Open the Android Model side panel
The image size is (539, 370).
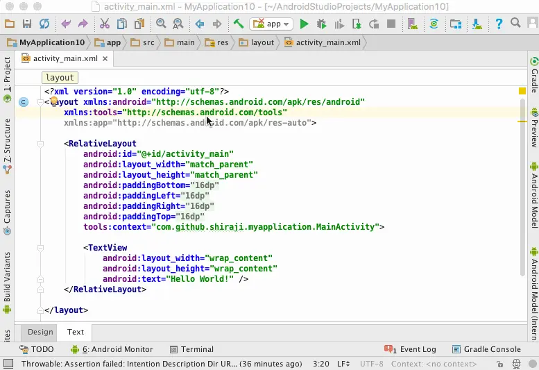[534, 195]
